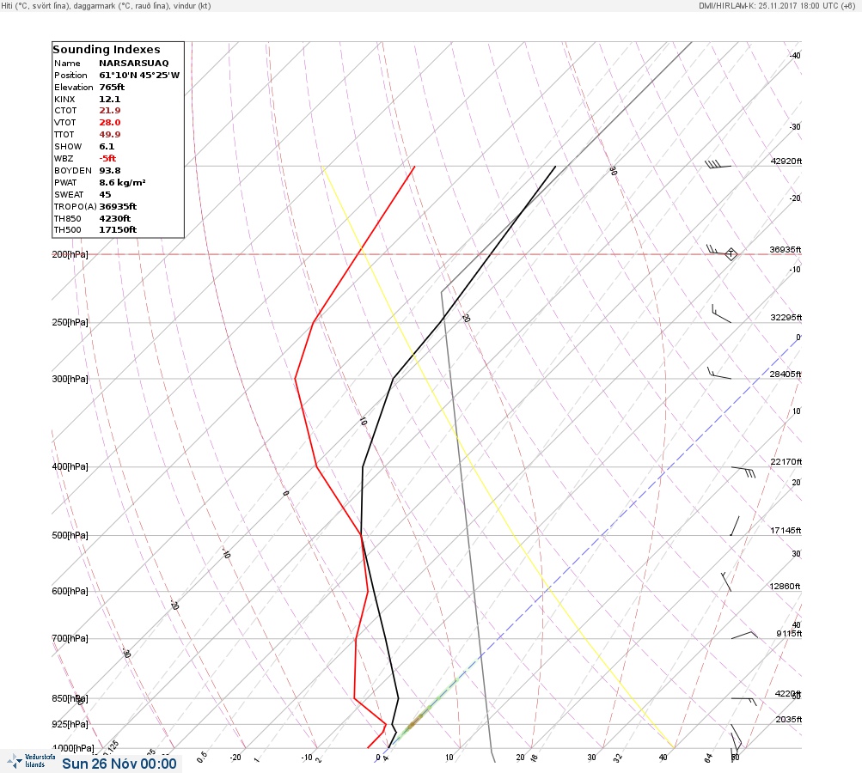This screenshot has width=862, height=773.
Task: Click the 200[hPa] pressure label
Action: (70, 254)
